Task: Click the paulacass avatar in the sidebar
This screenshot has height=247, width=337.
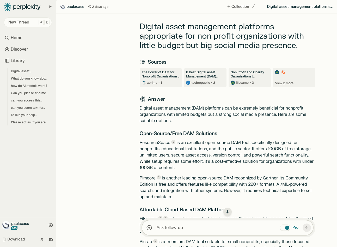Action: [x=6, y=225]
